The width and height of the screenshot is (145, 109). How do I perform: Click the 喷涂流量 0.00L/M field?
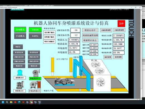click(x=74, y=44)
